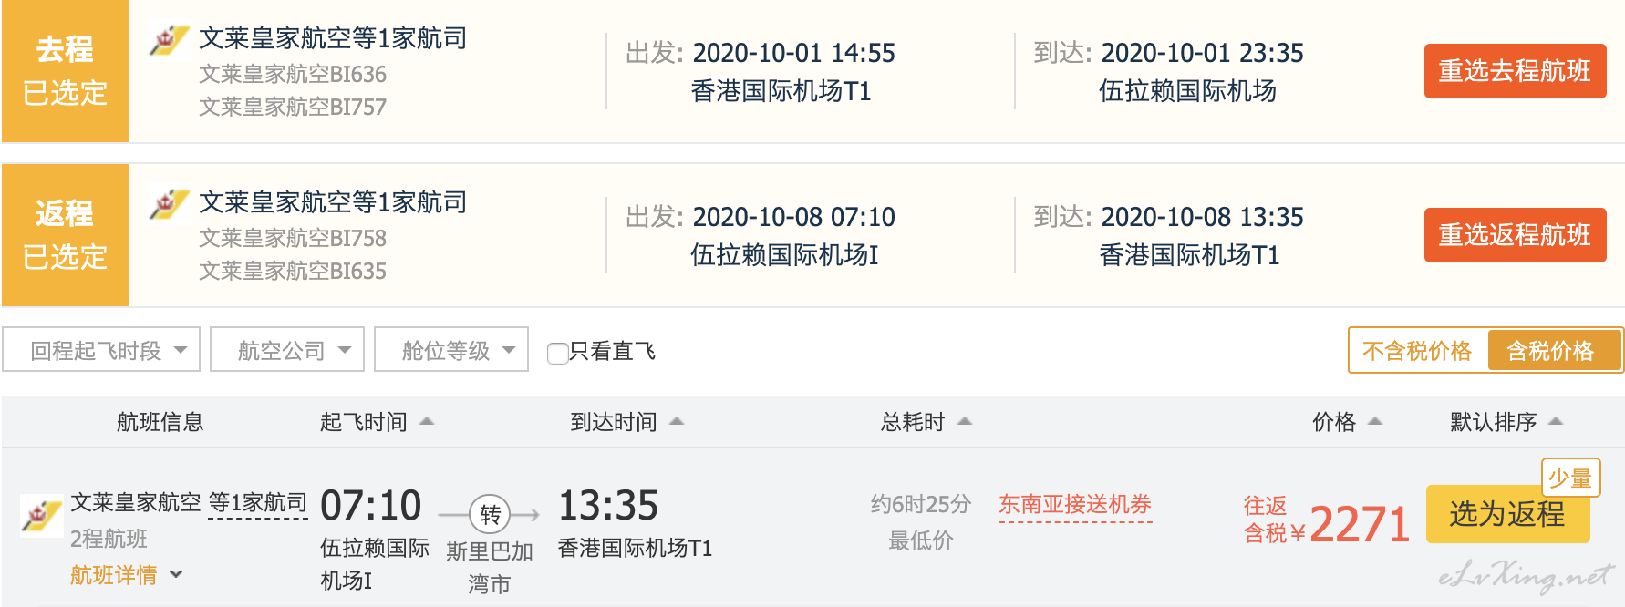Expand 航班详情 flight details
Image resolution: width=1625 pixels, height=607 pixels.
[127, 575]
